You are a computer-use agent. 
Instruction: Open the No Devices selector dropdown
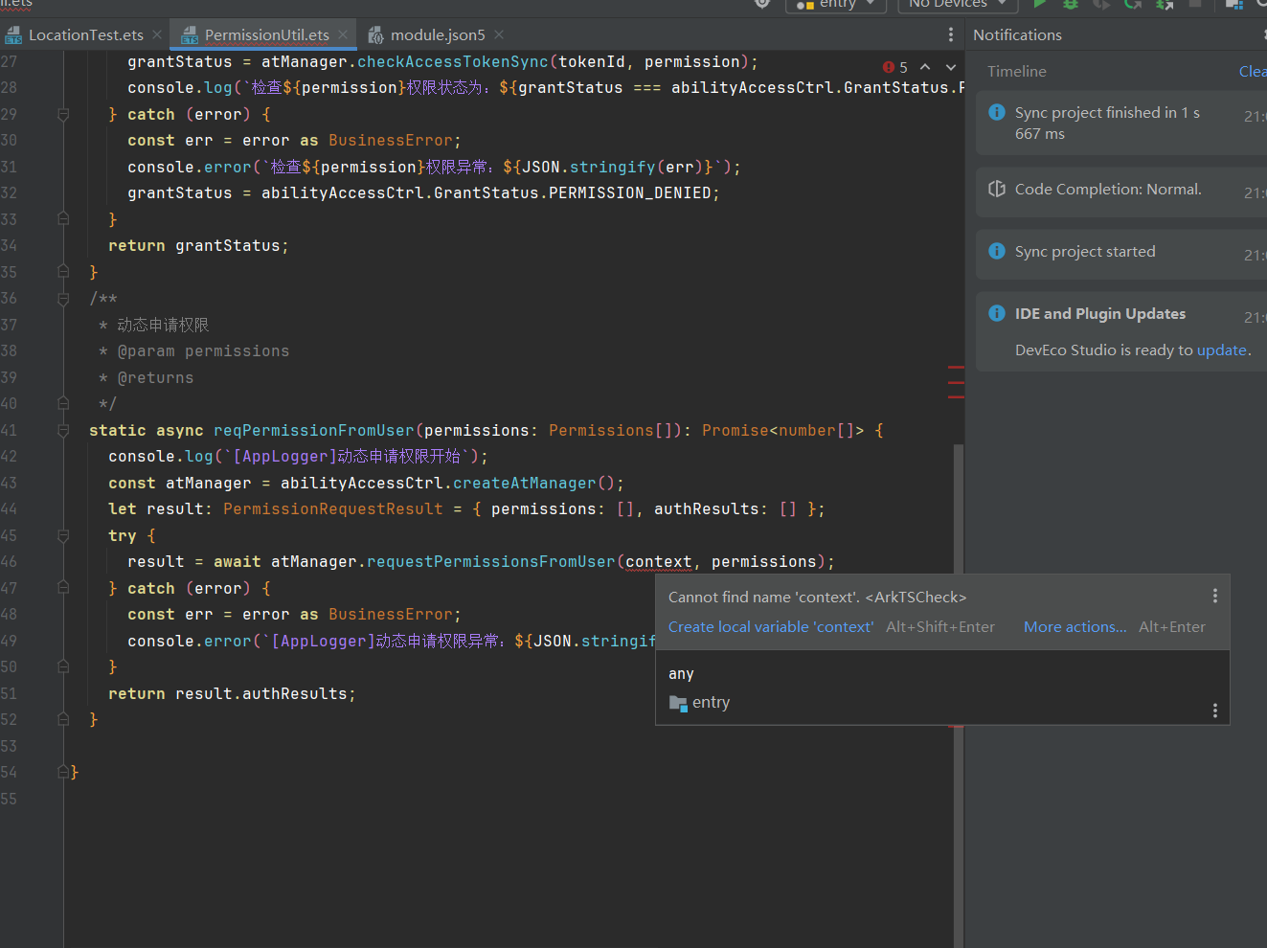[x=957, y=5]
